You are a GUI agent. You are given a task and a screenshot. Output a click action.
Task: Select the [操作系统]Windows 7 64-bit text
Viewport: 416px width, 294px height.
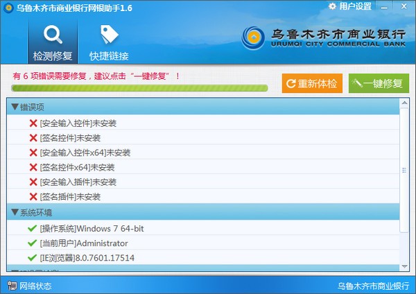tap(92, 228)
